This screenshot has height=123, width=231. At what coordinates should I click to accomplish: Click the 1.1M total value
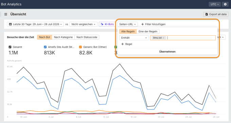point(13,53)
